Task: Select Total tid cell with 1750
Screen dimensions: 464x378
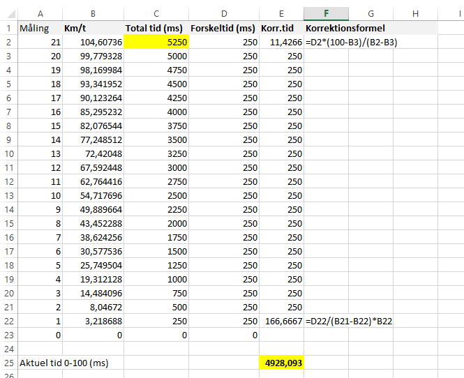Action: coord(156,237)
